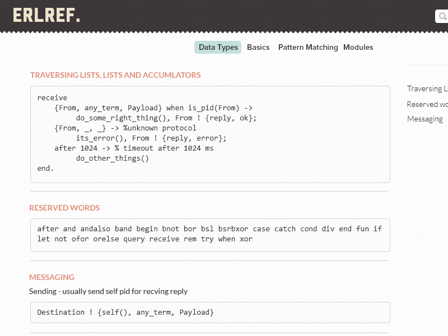Click the its_error() code line
Viewport: 448px width, 336px height.
[151, 138]
